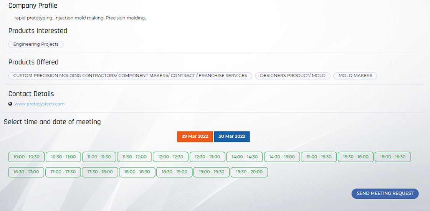This screenshot has height=211, width=430.
Task: Select the 11:00 - 11:30 slot
Action: tap(99, 157)
